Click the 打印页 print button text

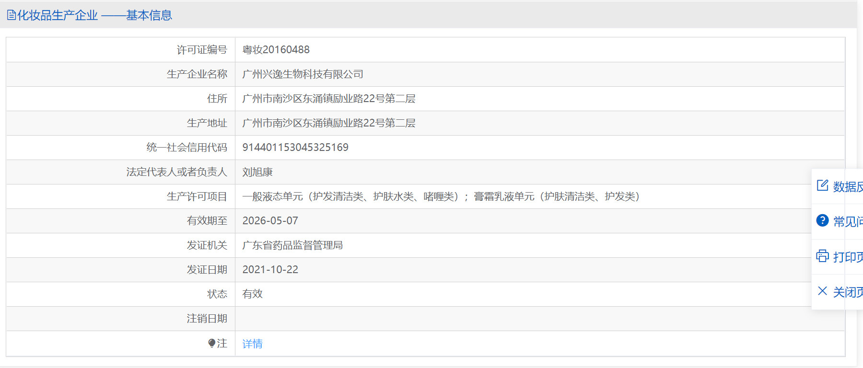[848, 257]
